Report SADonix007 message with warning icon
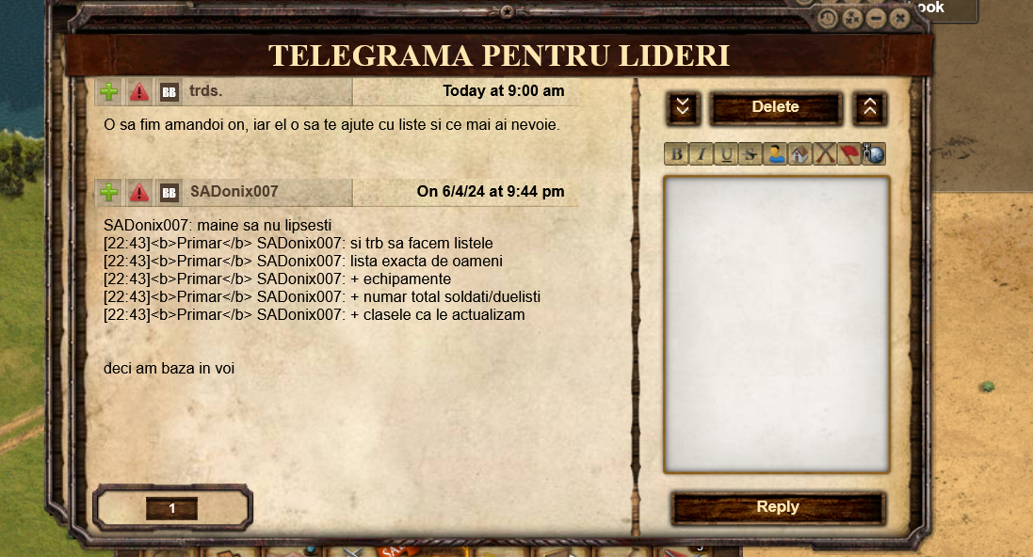The height and width of the screenshot is (557, 1033). pyautogui.click(x=139, y=192)
